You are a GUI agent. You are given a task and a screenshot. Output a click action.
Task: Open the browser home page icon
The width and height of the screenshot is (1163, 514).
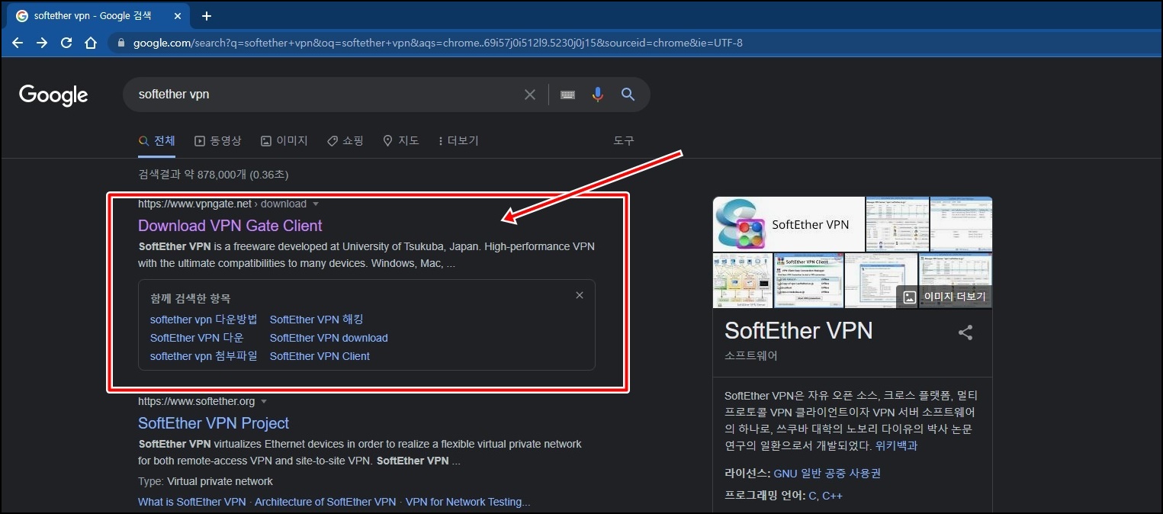coord(91,43)
